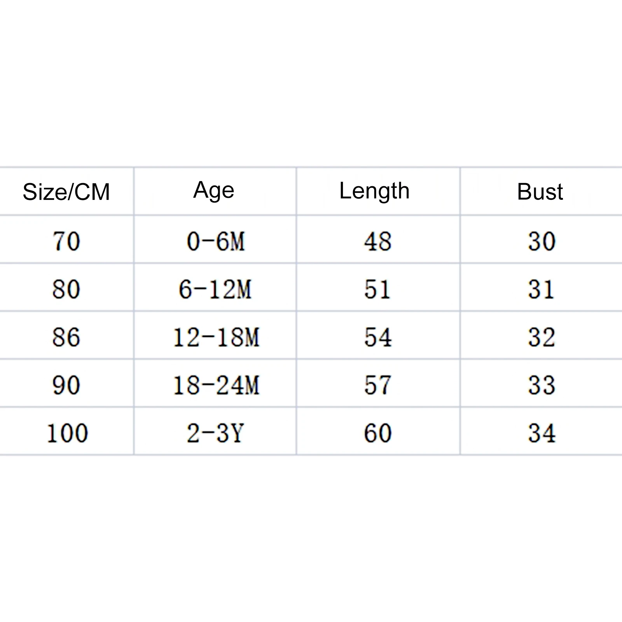Select the 12-18M age cell
This screenshot has width=622, height=622.
pos(216,337)
